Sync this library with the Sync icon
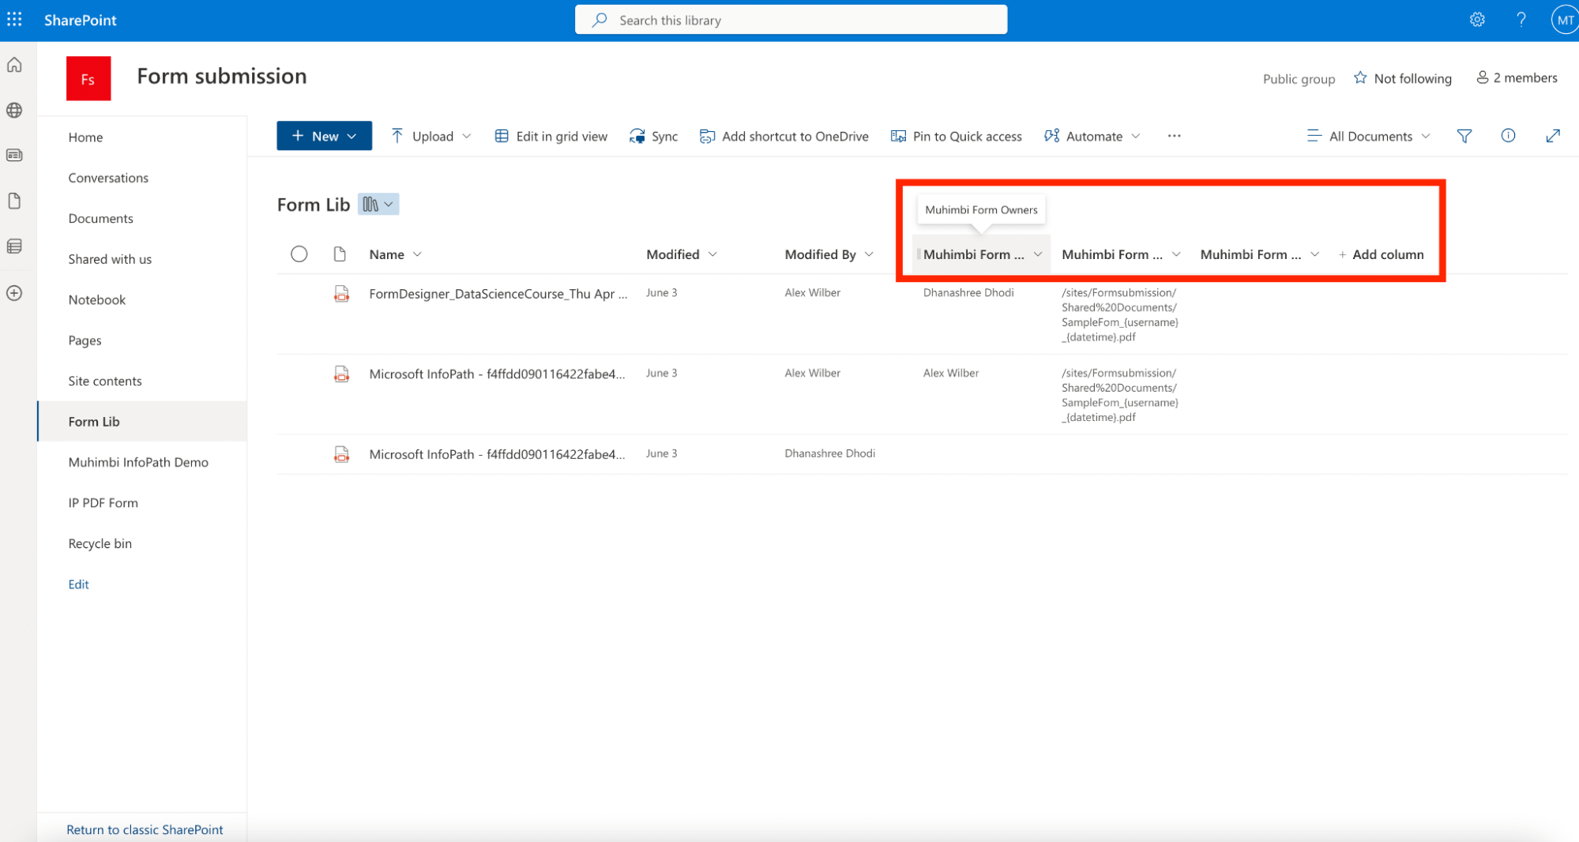 click(x=654, y=135)
